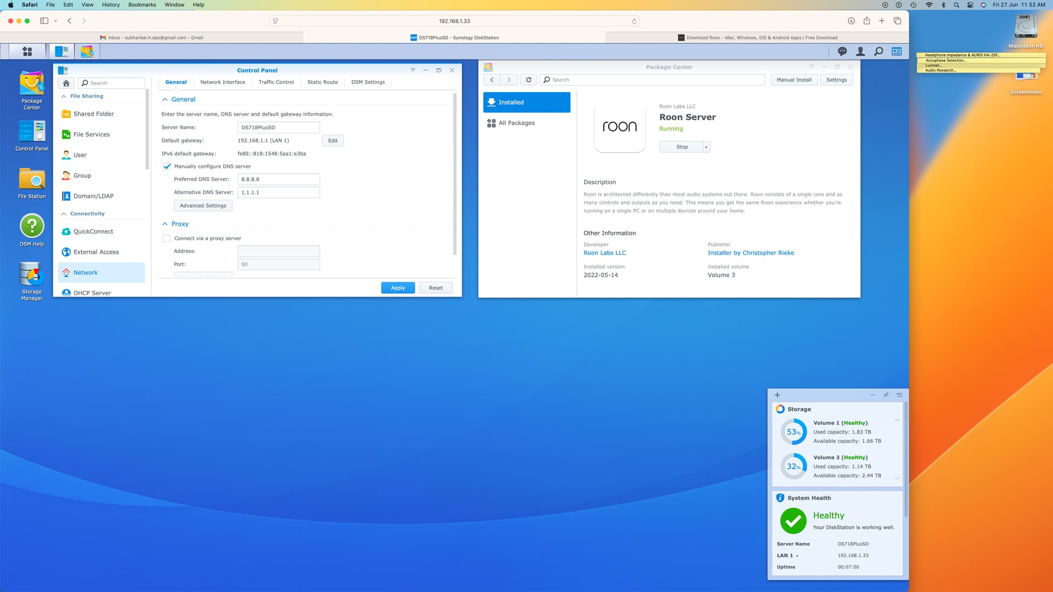The image size is (1053, 592).
Task: Open DNS Advanced Settings button
Action: (203, 206)
